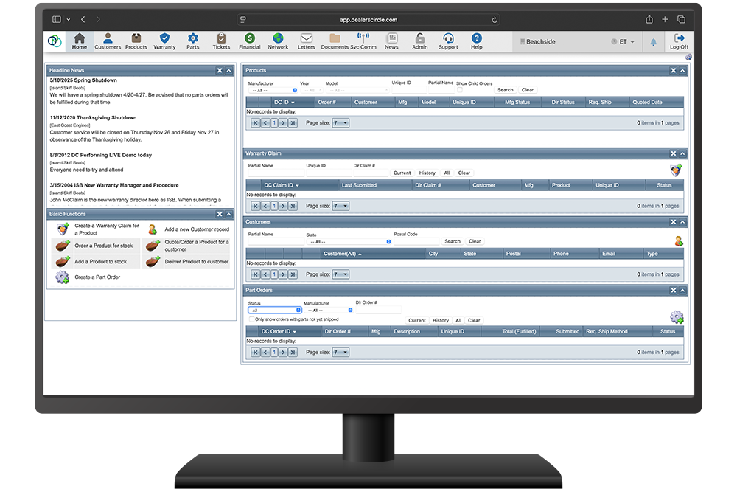Viewport: 737px width, 492px height.
Task: Collapse the Headline News panel
Action: pos(229,71)
